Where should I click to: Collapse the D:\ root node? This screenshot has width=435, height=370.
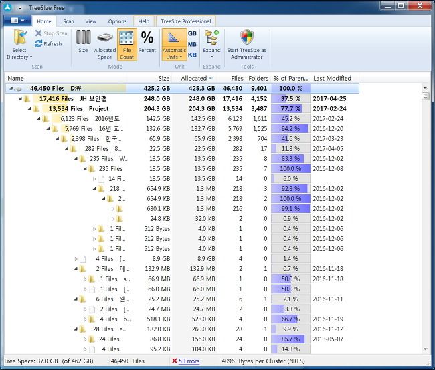coord(11,89)
